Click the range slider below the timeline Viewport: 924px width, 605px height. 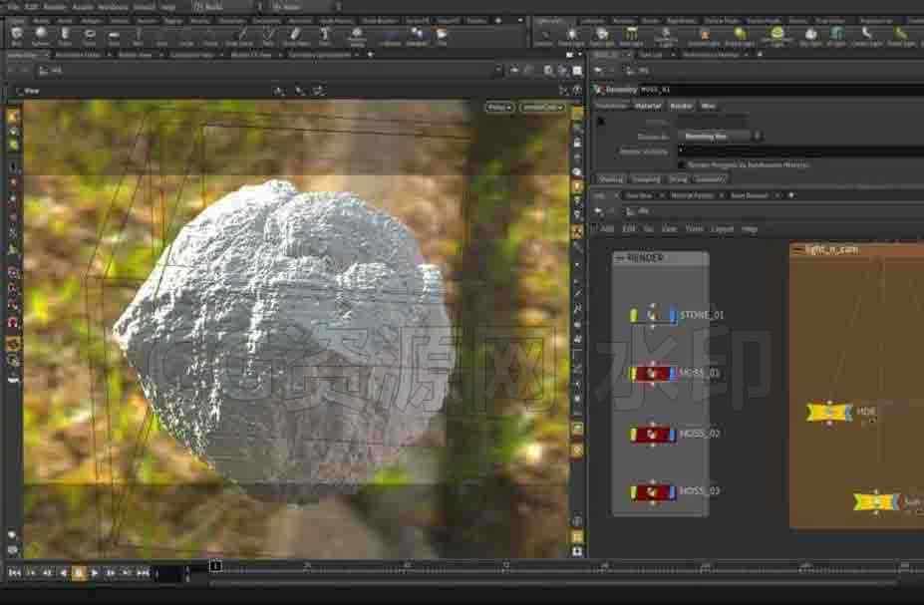[554, 583]
